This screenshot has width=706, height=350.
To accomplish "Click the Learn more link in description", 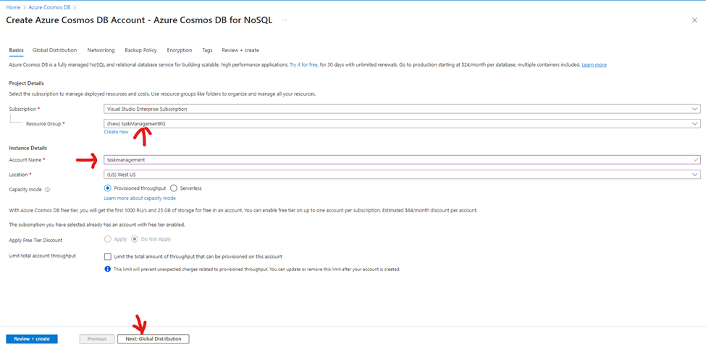I will pyautogui.click(x=594, y=65).
